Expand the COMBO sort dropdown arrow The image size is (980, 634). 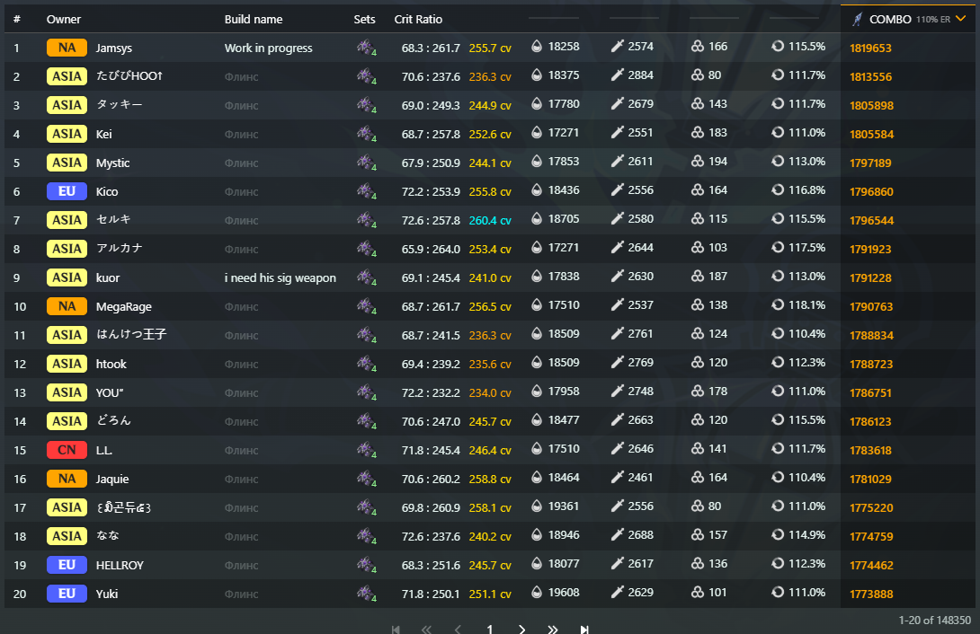click(x=961, y=19)
